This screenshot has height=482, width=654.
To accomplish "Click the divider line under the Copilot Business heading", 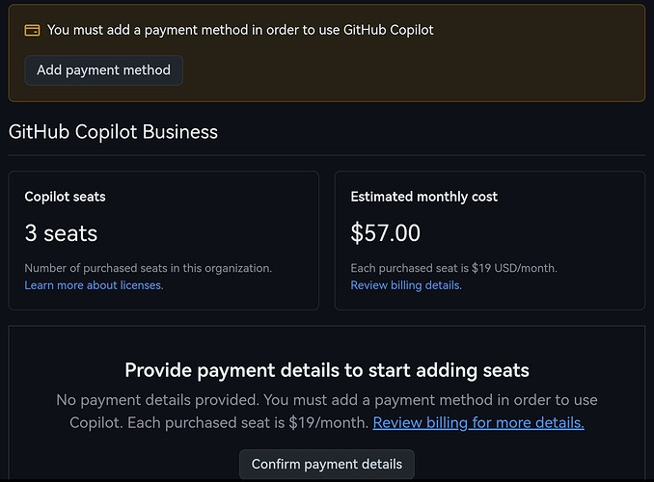I will point(327,155).
